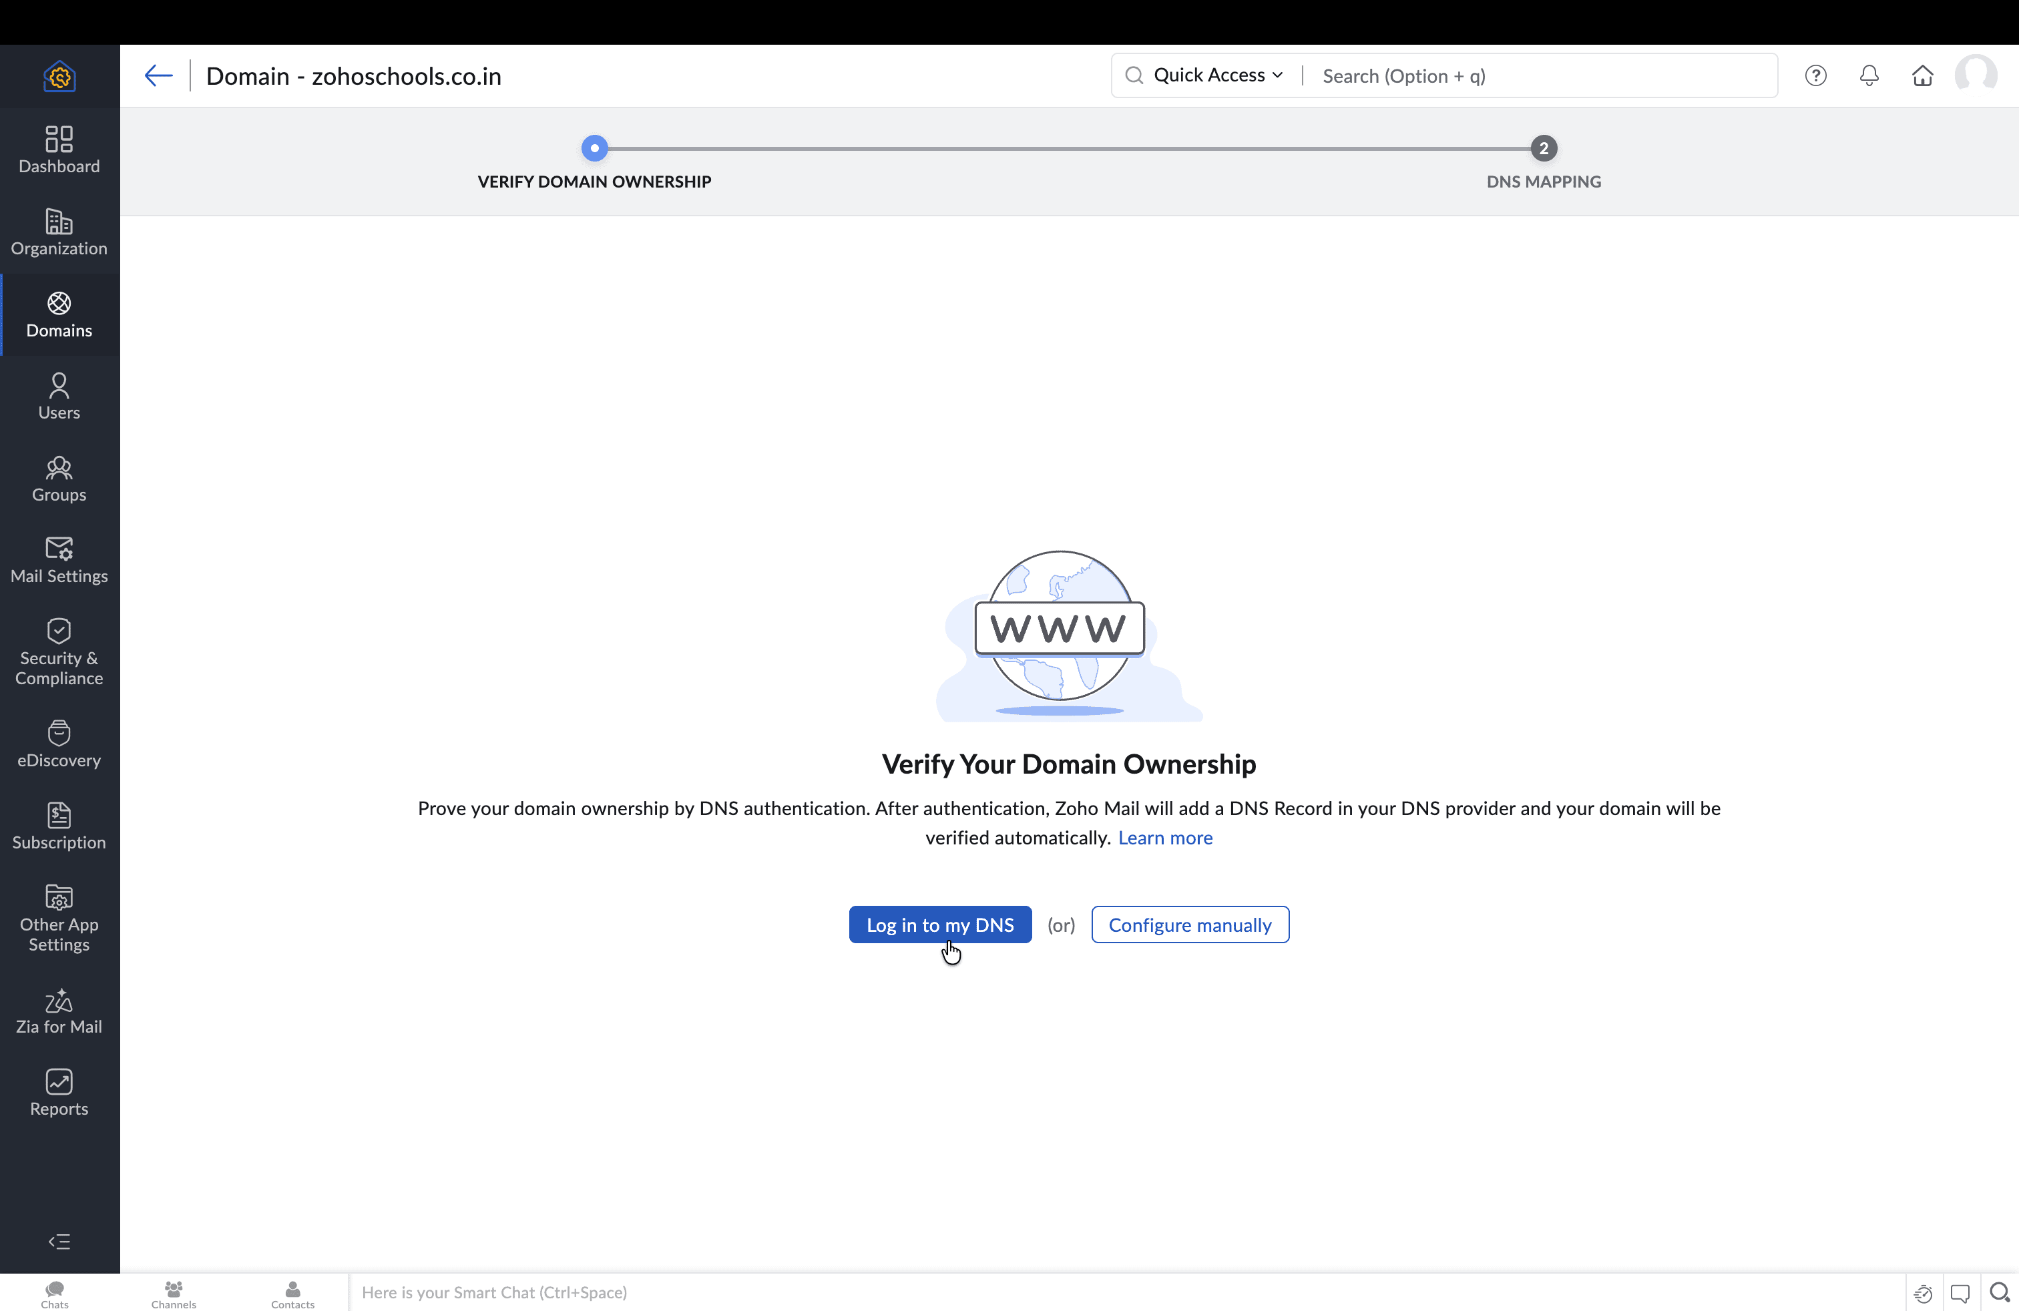2019x1311 pixels.
Task: Open the user profile avatar
Action: tap(1976, 75)
